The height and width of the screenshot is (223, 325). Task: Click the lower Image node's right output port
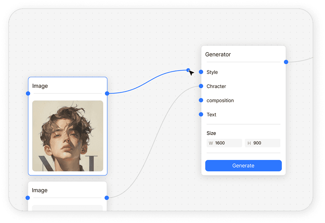coord(107,198)
